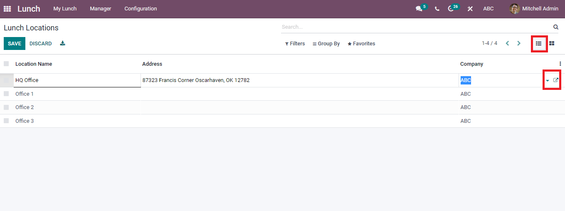The width and height of the screenshot is (565, 211).
Task: Click ABC company cell of Office 1
Action: coord(466,94)
